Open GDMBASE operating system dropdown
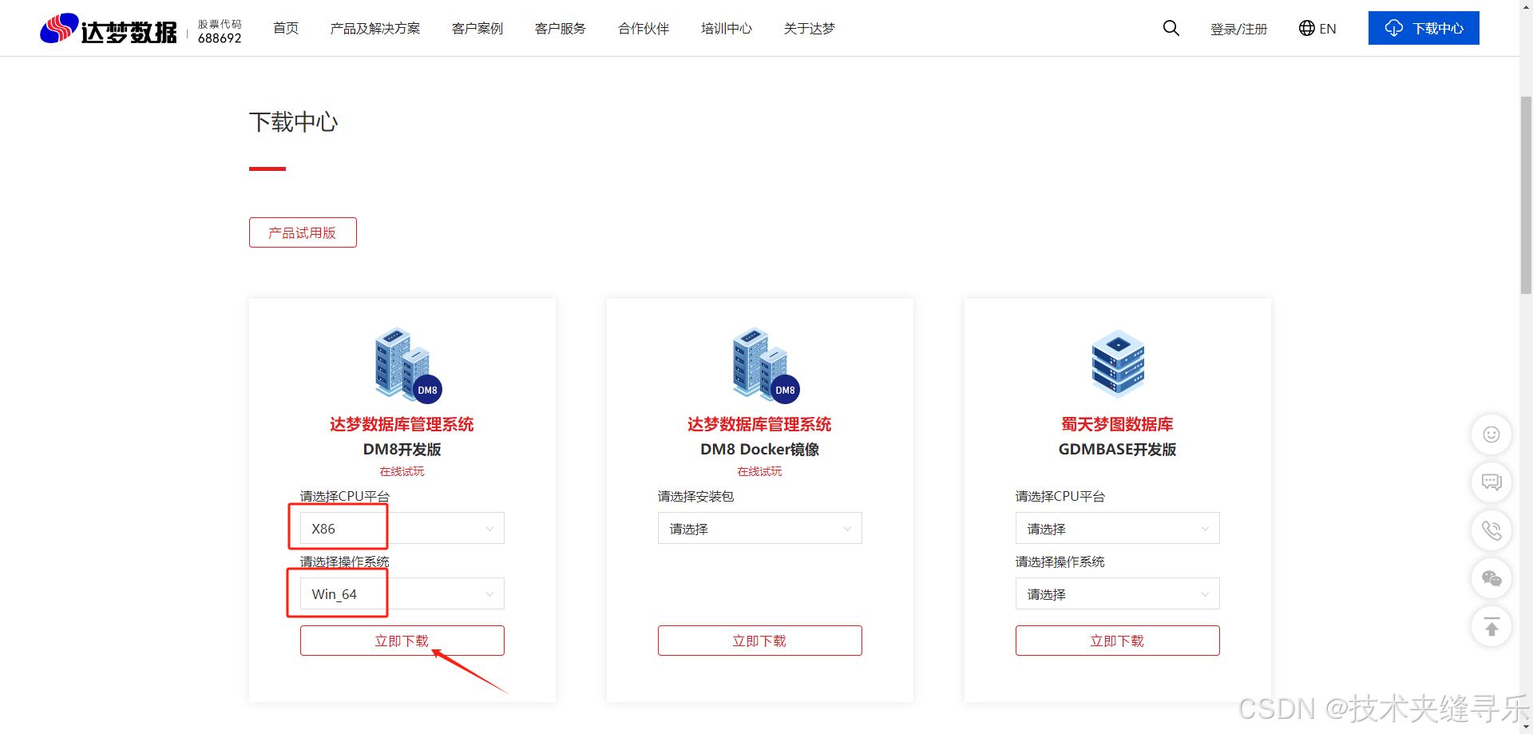Image resolution: width=1533 pixels, height=734 pixels. coord(1118,593)
